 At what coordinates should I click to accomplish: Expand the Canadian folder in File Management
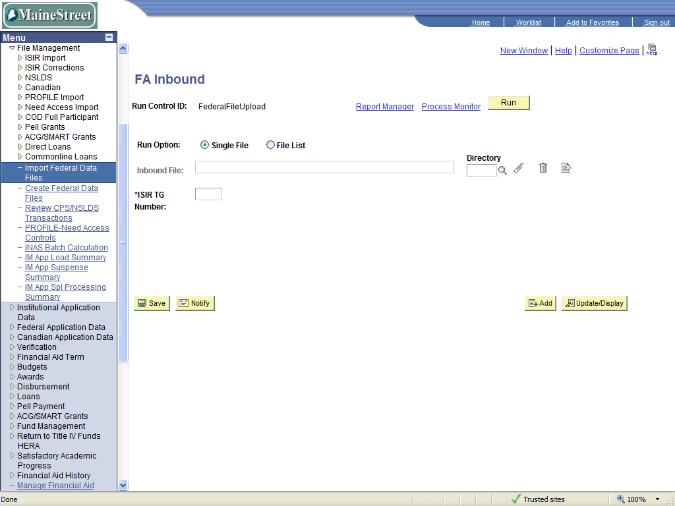point(20,88)
